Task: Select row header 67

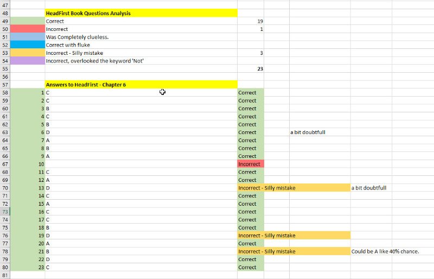Action: (5, 164)
